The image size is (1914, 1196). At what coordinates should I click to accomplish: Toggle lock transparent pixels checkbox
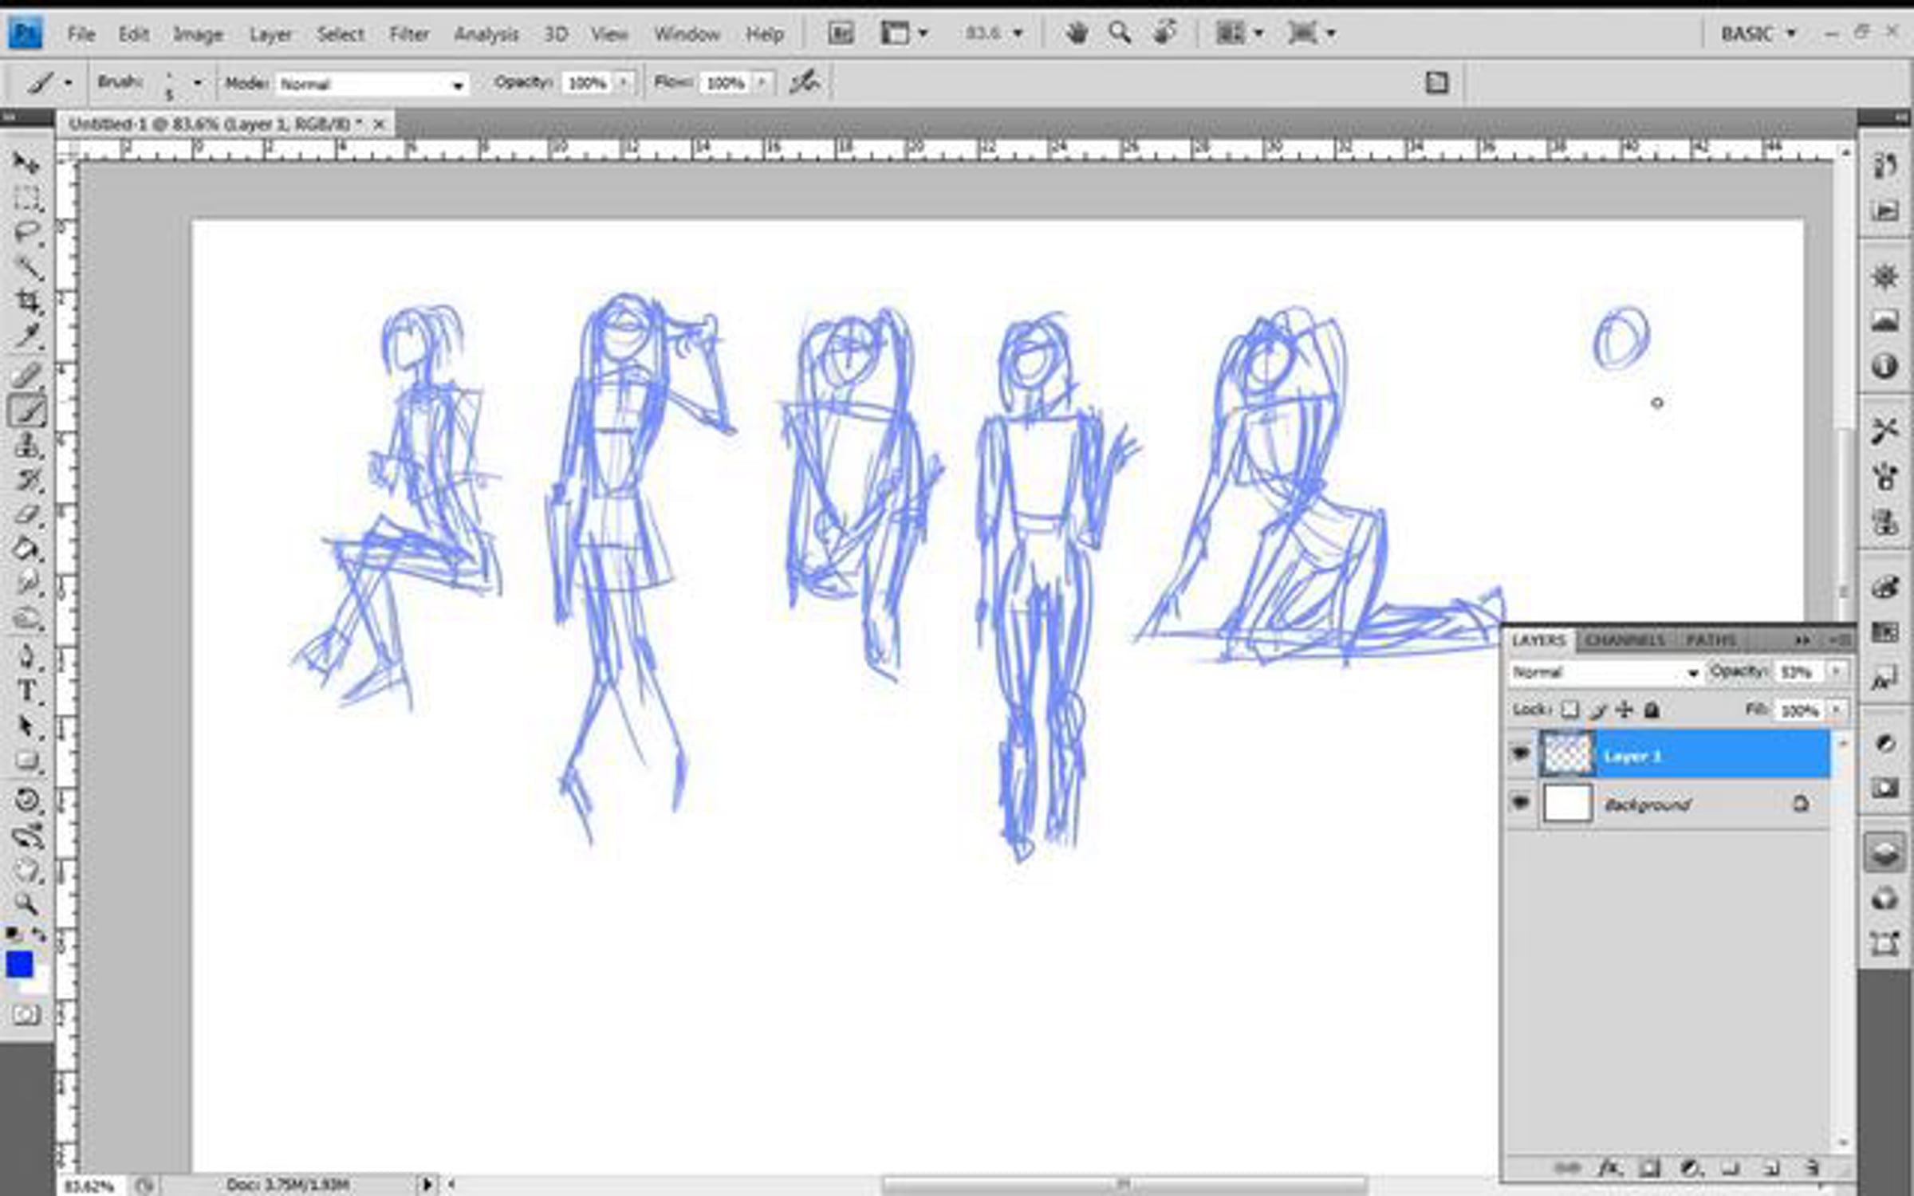(1569, 710)
